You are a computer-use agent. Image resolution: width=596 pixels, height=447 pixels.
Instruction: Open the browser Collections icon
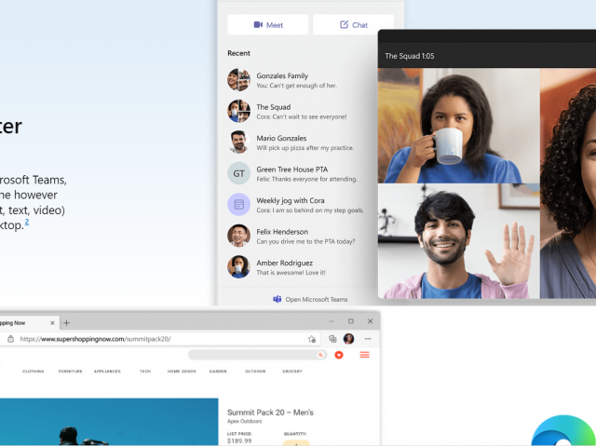click(333, 339)
